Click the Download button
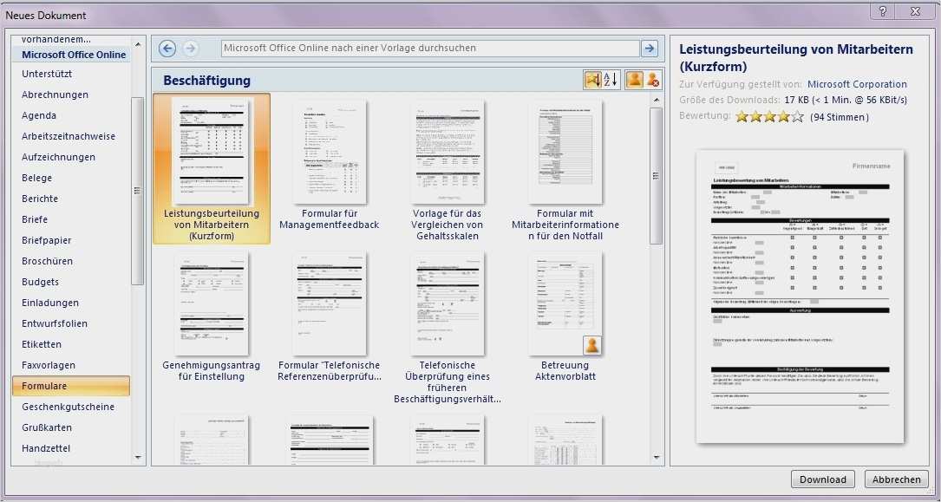 point(821,479)
